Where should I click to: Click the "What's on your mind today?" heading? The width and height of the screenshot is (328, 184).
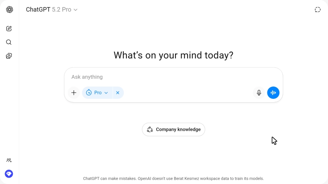(173, 55)
